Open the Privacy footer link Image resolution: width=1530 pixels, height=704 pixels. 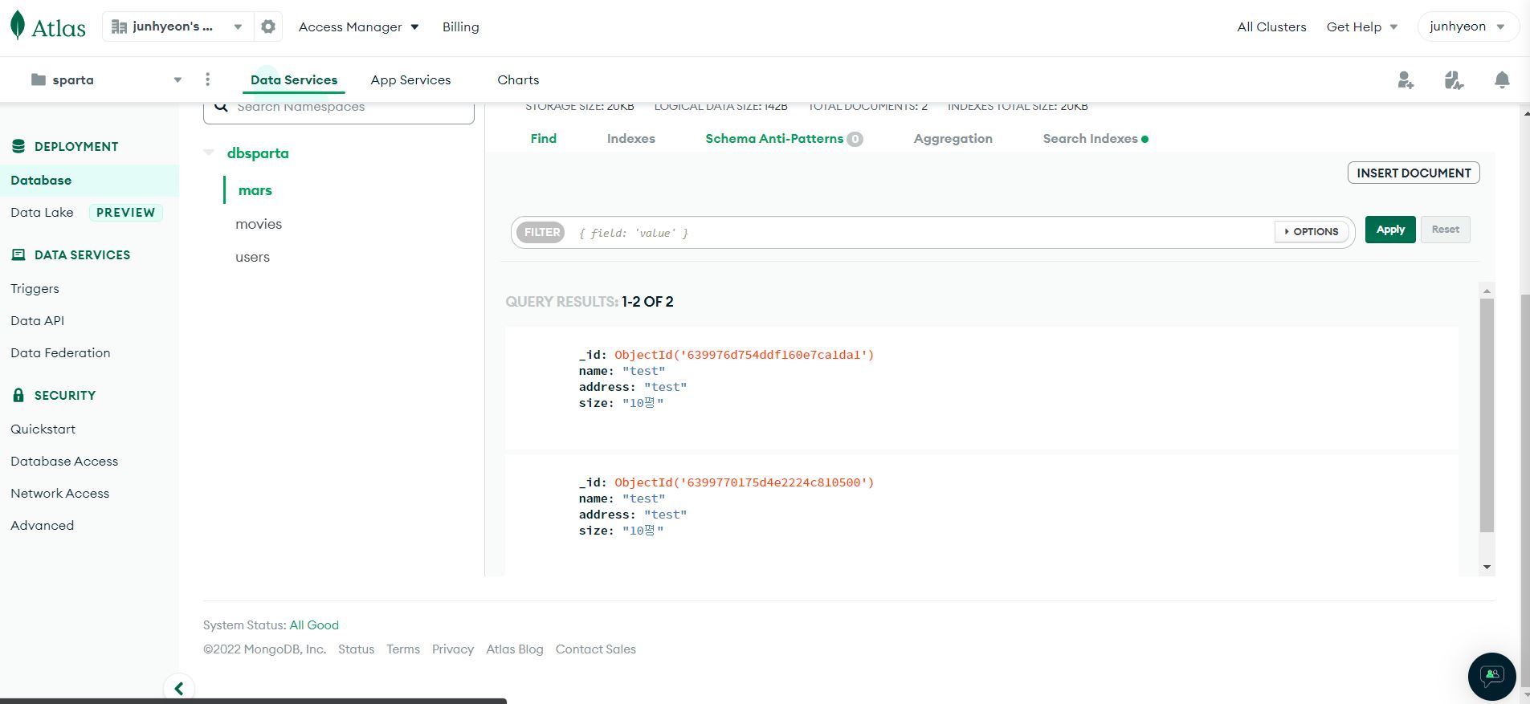pos(453,649)
